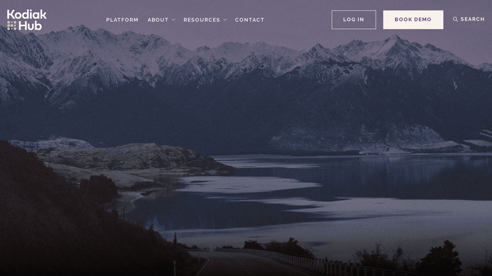The width and height of the screenshot is (492, 276).
Task: Expand the chevron beside About
Action: [173, 20]
